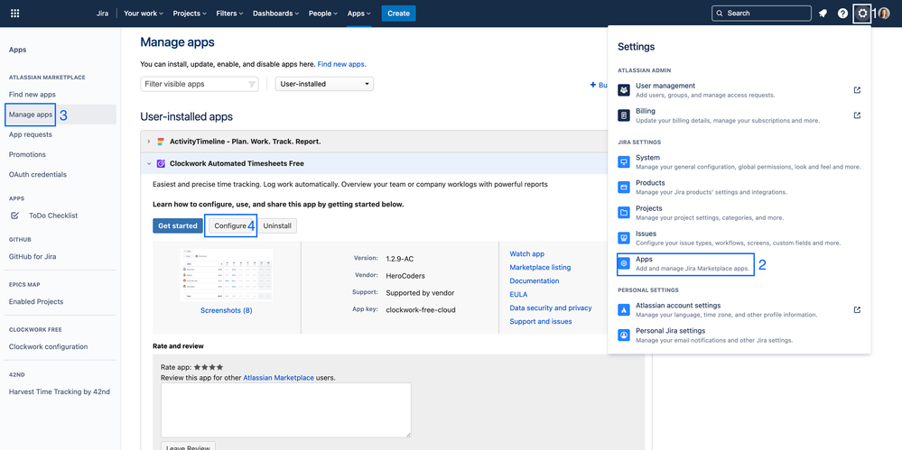Viewport: 902px width, 450px height.
Task: Open the Support and issues link
Action: (541, 321)
